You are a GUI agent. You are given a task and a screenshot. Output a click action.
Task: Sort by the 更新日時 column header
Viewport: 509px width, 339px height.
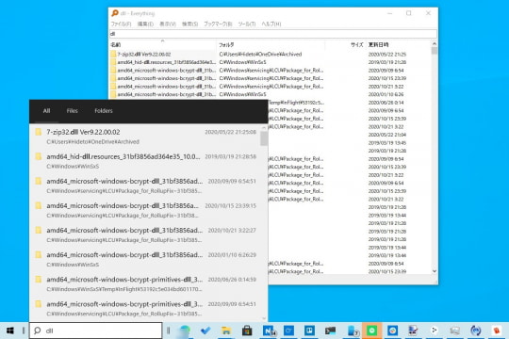click(x=399, y=44)
